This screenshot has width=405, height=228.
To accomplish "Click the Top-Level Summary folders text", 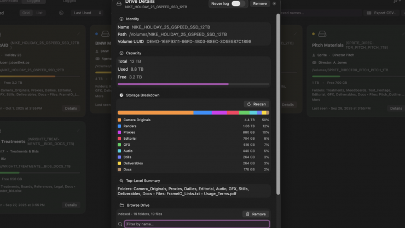I will click(x=183, y=191).
